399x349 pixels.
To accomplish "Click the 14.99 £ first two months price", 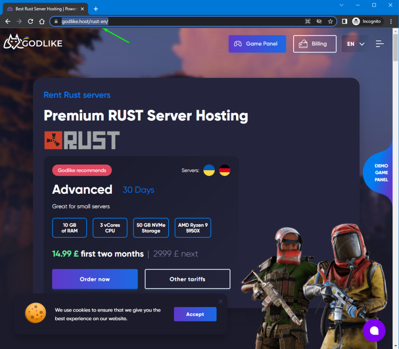I will pyautogui.click(x=98, y=253).
